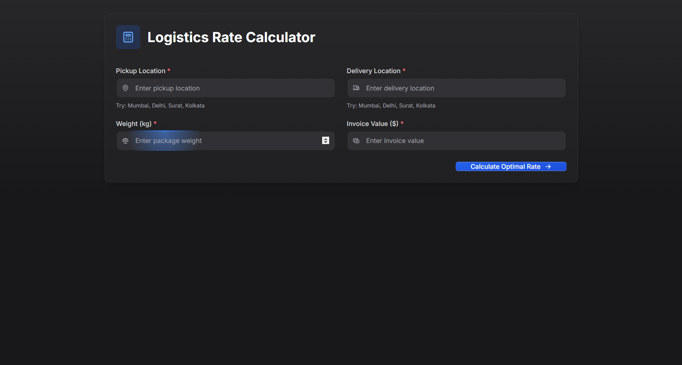The width and height of the screenshot is (682, 365).
Task: Click the arrow icon on Calculate button
Action: 548,167
